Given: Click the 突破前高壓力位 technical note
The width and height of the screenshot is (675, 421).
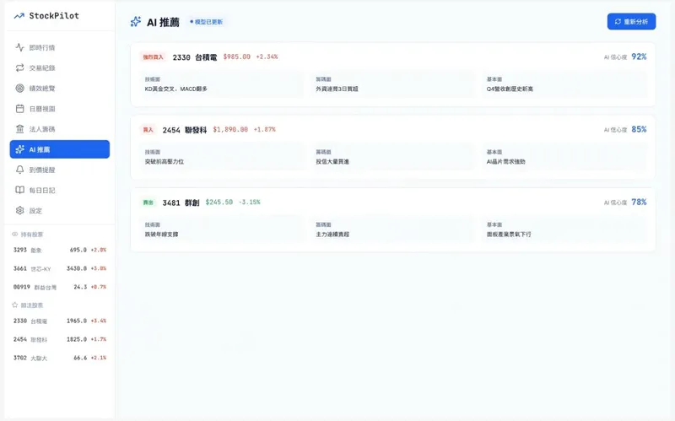Looking at the screenshot, I should click(x=165, y=162).
